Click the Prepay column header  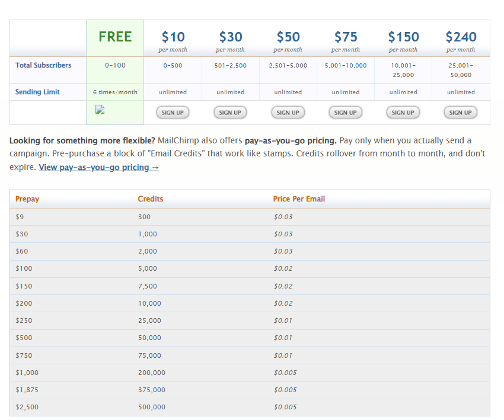[27, 199]
